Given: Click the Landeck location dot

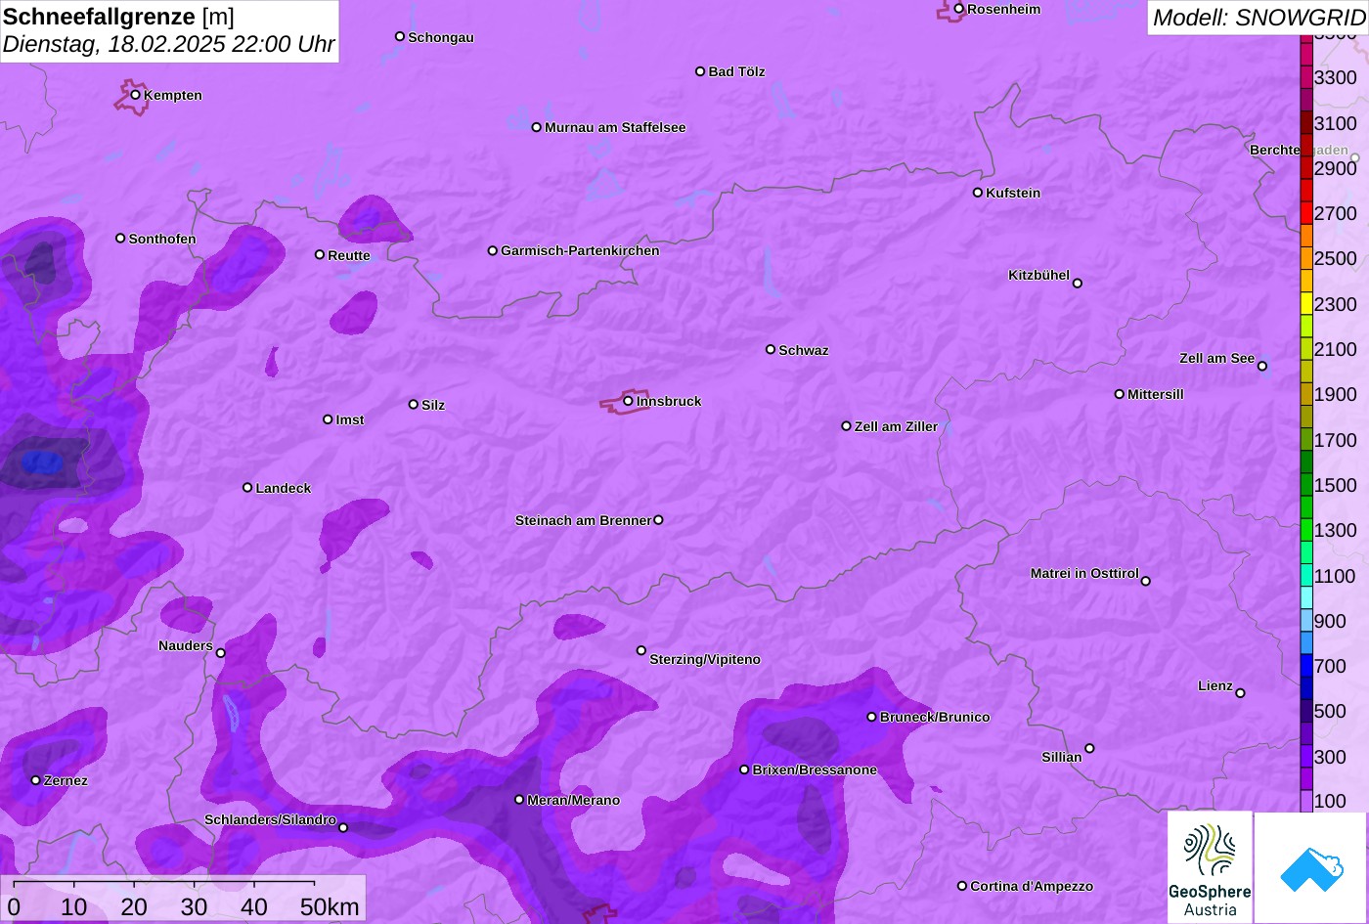Looking at the screenshot, I should pos(247,488).
